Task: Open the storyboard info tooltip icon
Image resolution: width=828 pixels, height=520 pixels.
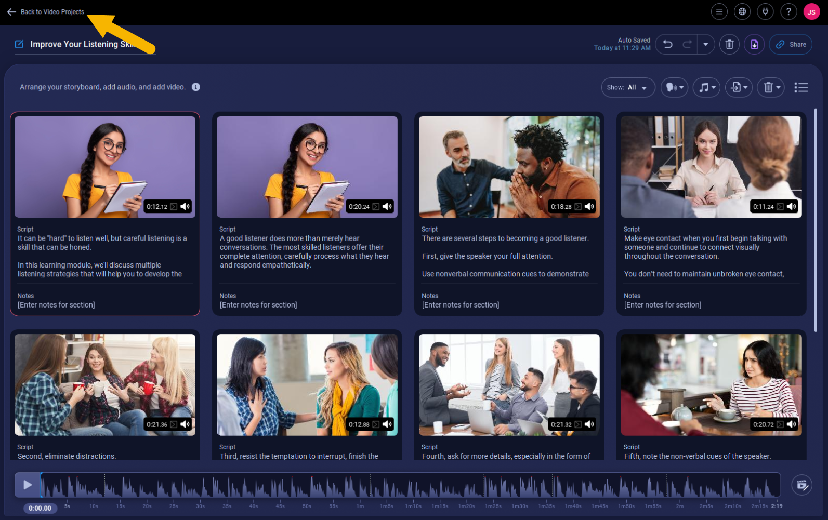Action: click(x=196, y=87)
